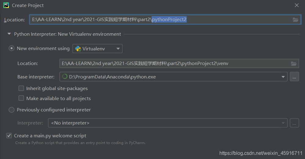Viewport: 305px width, 159px height.
Task: Click ellipsis button next to Base interpreter
Action: (x=294, y=77)
